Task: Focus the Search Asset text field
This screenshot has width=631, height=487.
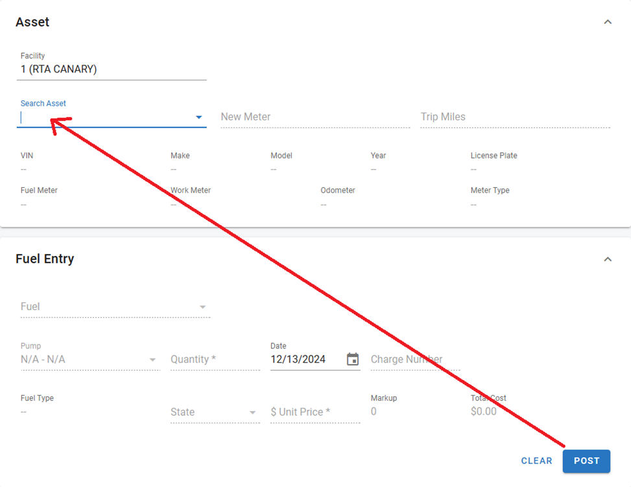Action: coord(104,117)
